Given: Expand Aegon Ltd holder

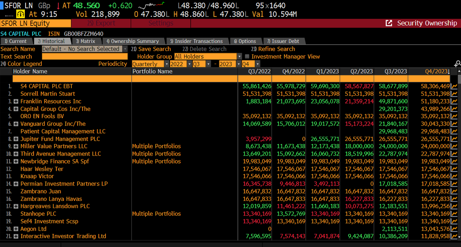Looking at the screenshot, I should (x=16, y=229).
